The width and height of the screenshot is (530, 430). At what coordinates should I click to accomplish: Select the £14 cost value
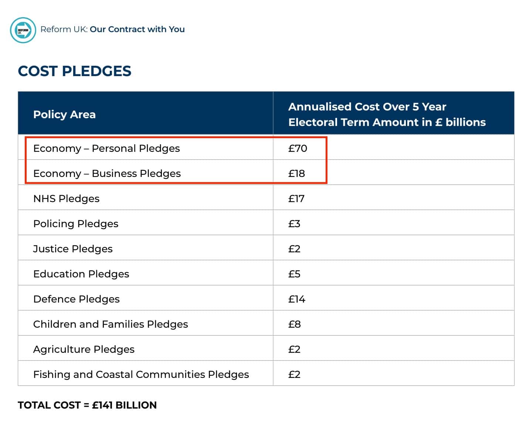(297, 299)
